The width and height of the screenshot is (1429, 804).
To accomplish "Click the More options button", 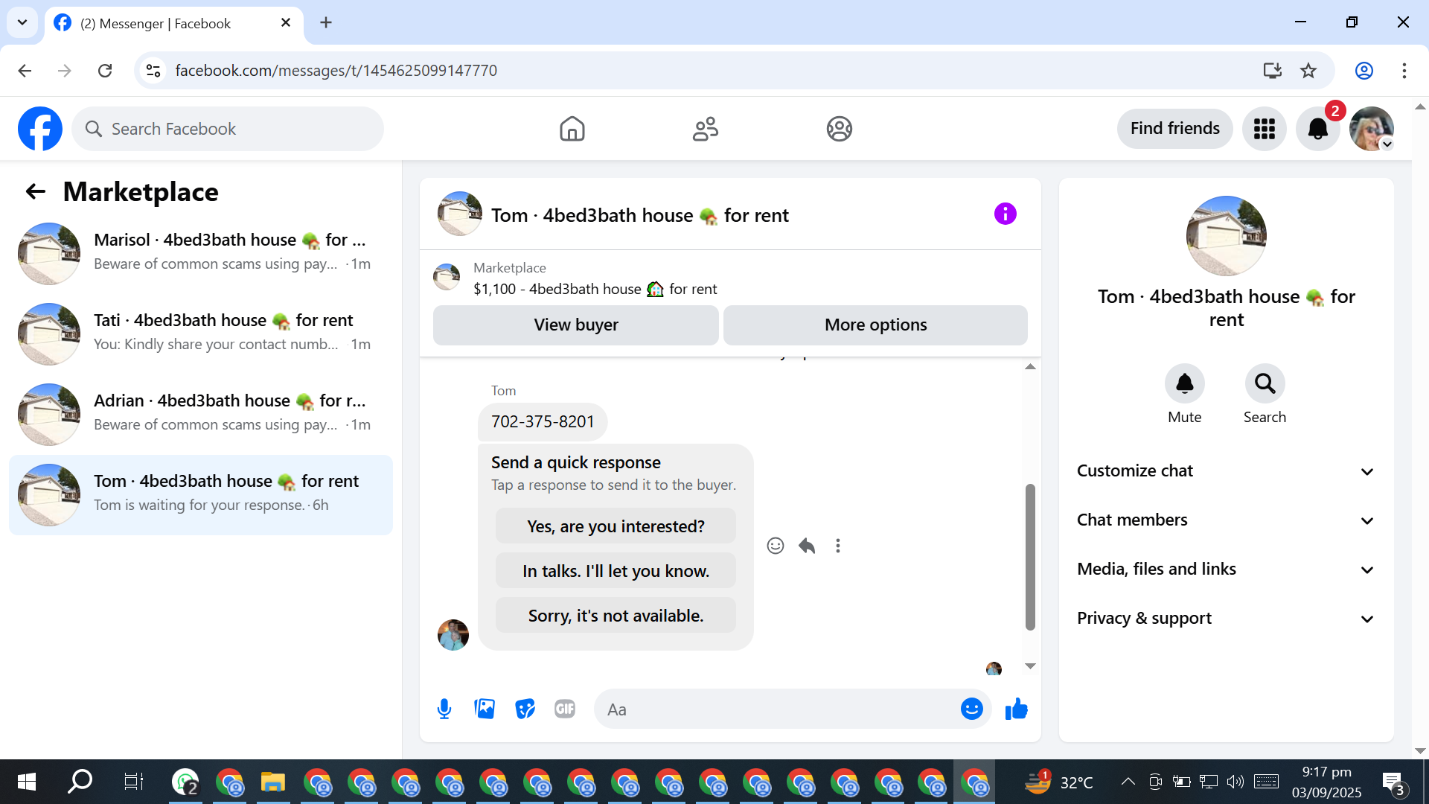I will (875, 325).
